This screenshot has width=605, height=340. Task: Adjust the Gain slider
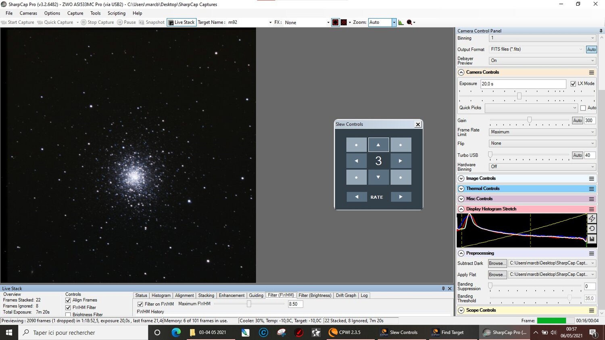click(x=529, y=120)
